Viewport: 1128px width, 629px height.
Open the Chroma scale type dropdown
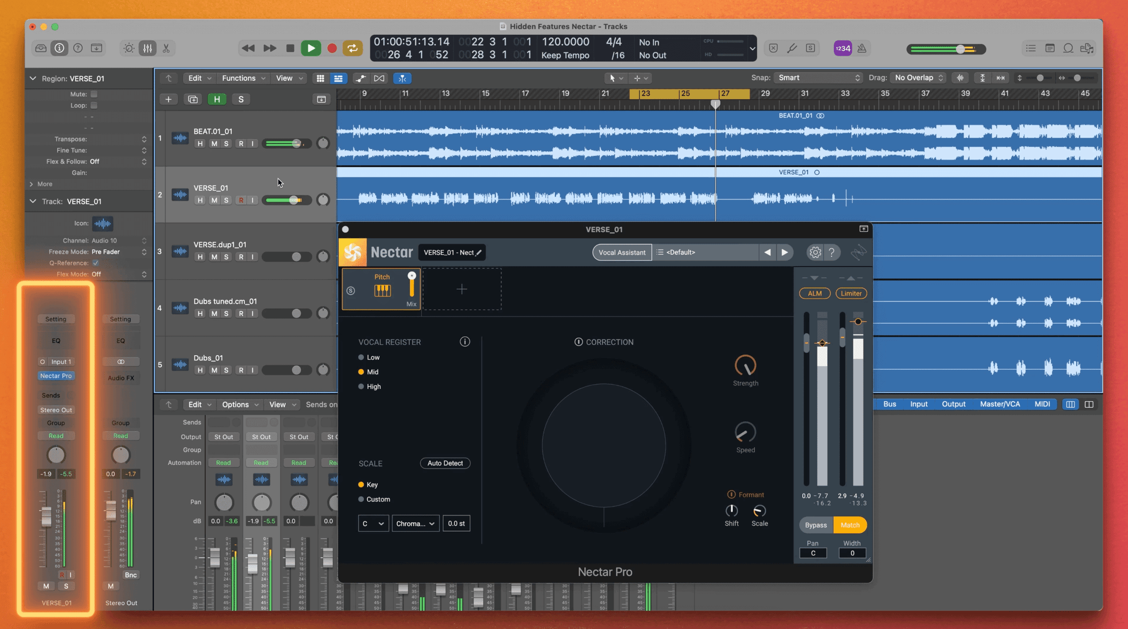[415, 523]
